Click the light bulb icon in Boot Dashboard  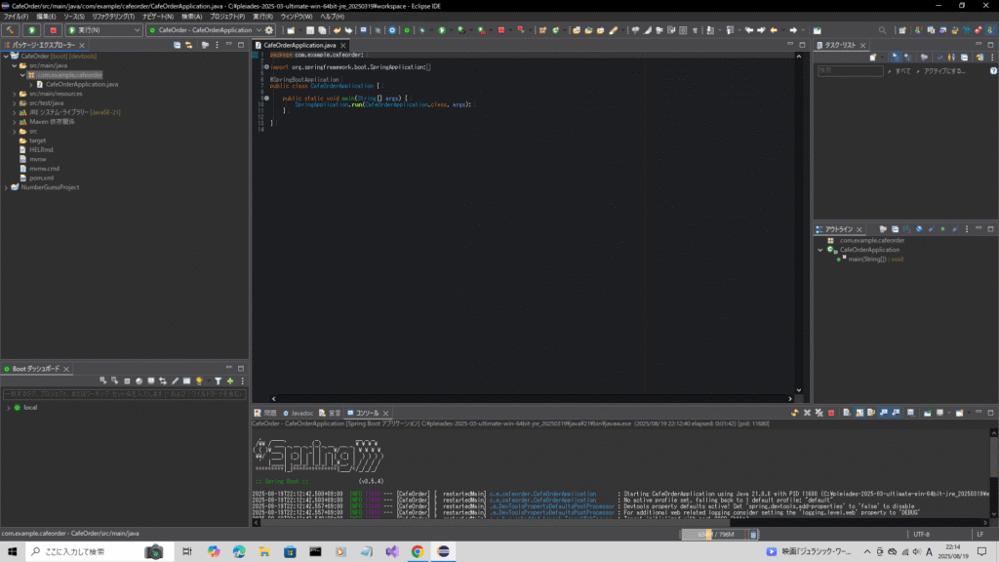click(199, 381)
